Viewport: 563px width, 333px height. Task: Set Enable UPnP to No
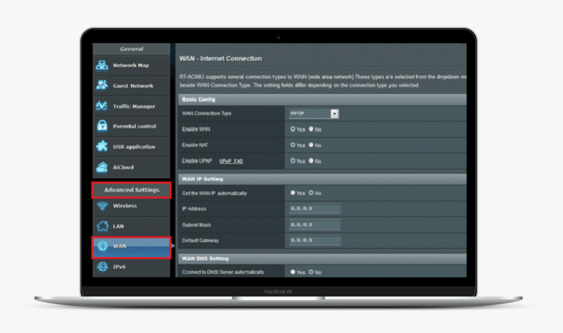(x=311, y=161)
